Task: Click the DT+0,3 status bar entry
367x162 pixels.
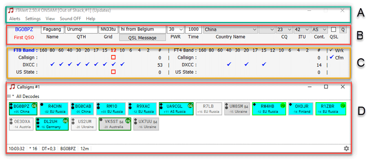Action: (49, 149)
